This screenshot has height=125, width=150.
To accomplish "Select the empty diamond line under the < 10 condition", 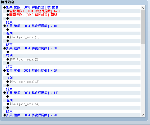I will 72,30.
